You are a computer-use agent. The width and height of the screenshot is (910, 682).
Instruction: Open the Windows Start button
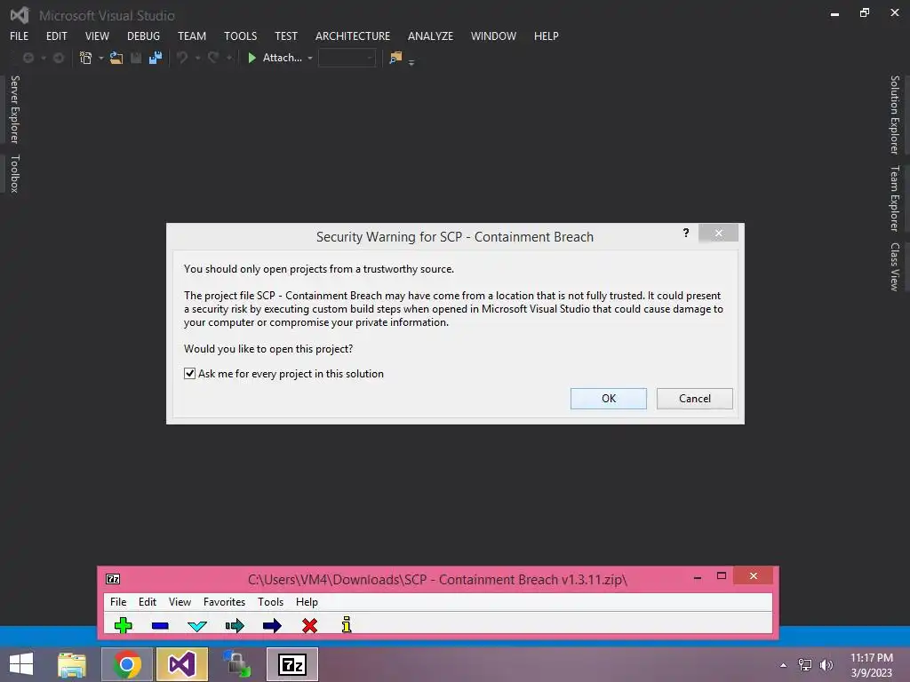[21, 664]
